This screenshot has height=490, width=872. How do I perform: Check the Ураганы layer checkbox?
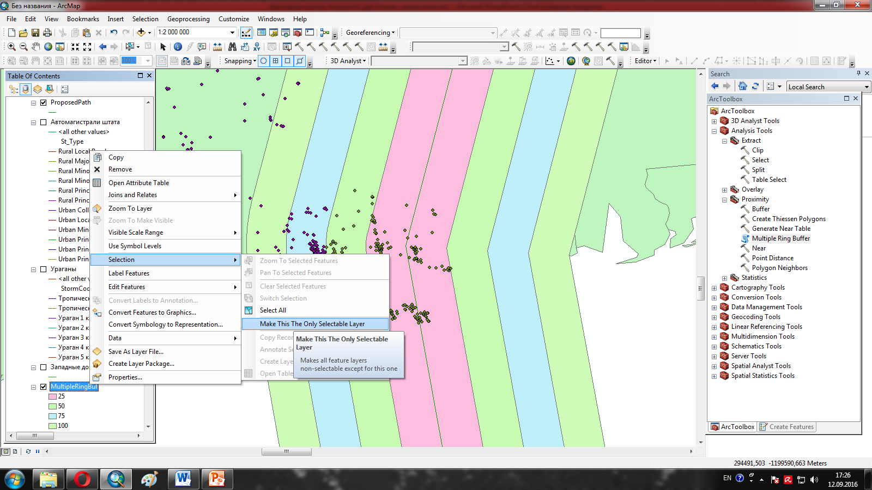point(44,269)
